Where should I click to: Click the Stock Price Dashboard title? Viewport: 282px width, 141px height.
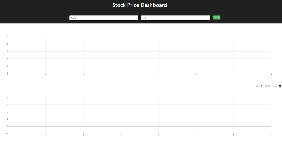tap(140, 5)
